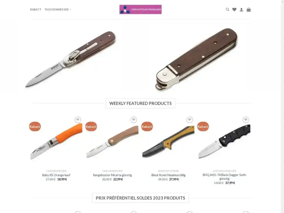The width and height of the screenshot is (284, 213).
Task: Open Rangebuster Micarta günstig product link
Action: pyautogui.click(x=112, y=175)
